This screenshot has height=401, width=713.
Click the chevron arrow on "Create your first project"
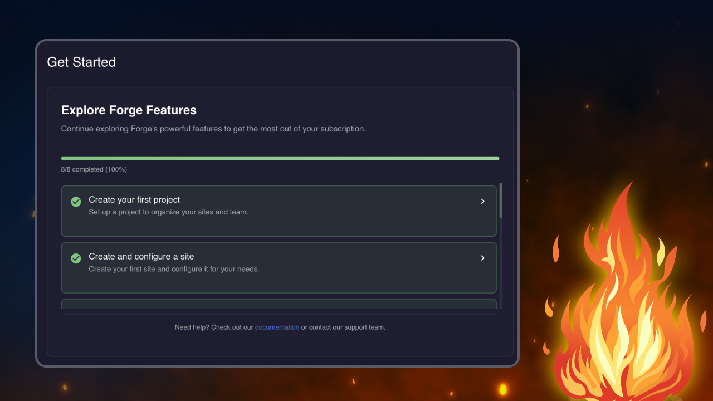[x=482, y=201]
